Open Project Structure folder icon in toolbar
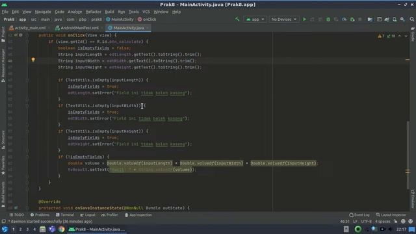 pos(370,19)
